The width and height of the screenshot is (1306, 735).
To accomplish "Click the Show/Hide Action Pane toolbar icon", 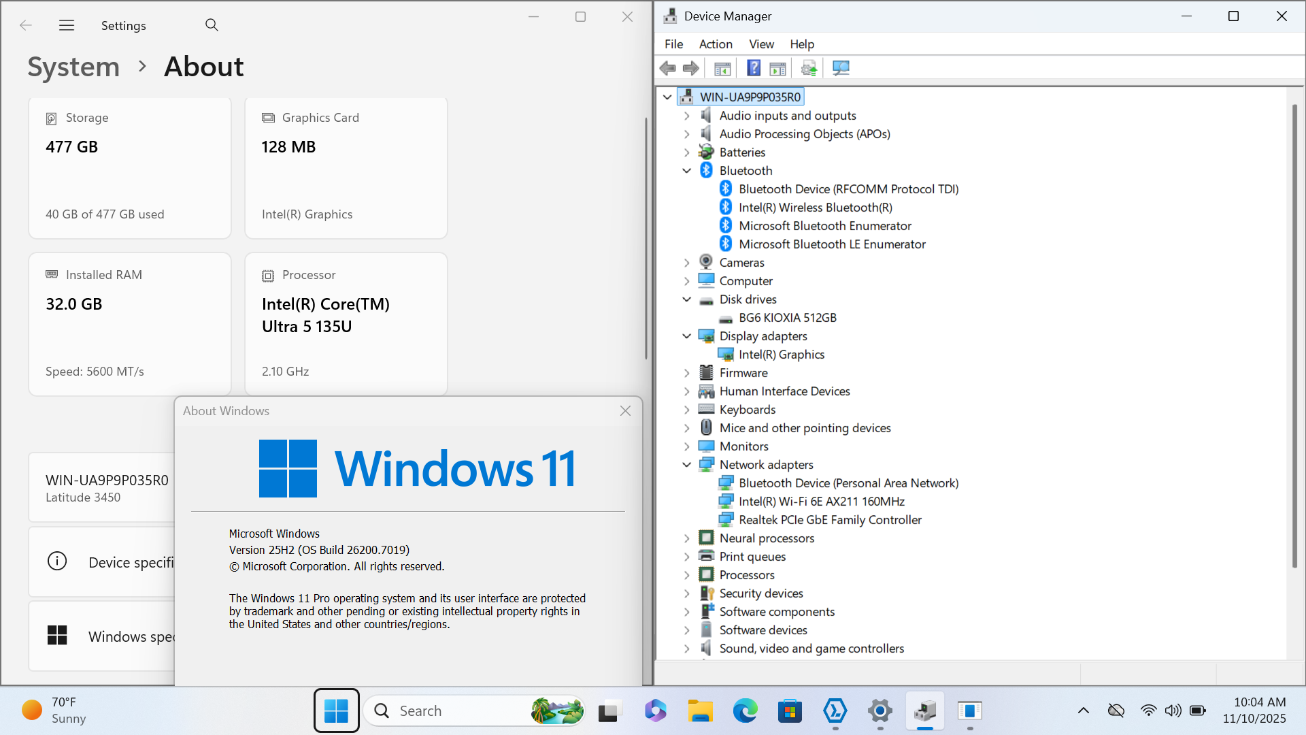I will (x=777, y=68).
